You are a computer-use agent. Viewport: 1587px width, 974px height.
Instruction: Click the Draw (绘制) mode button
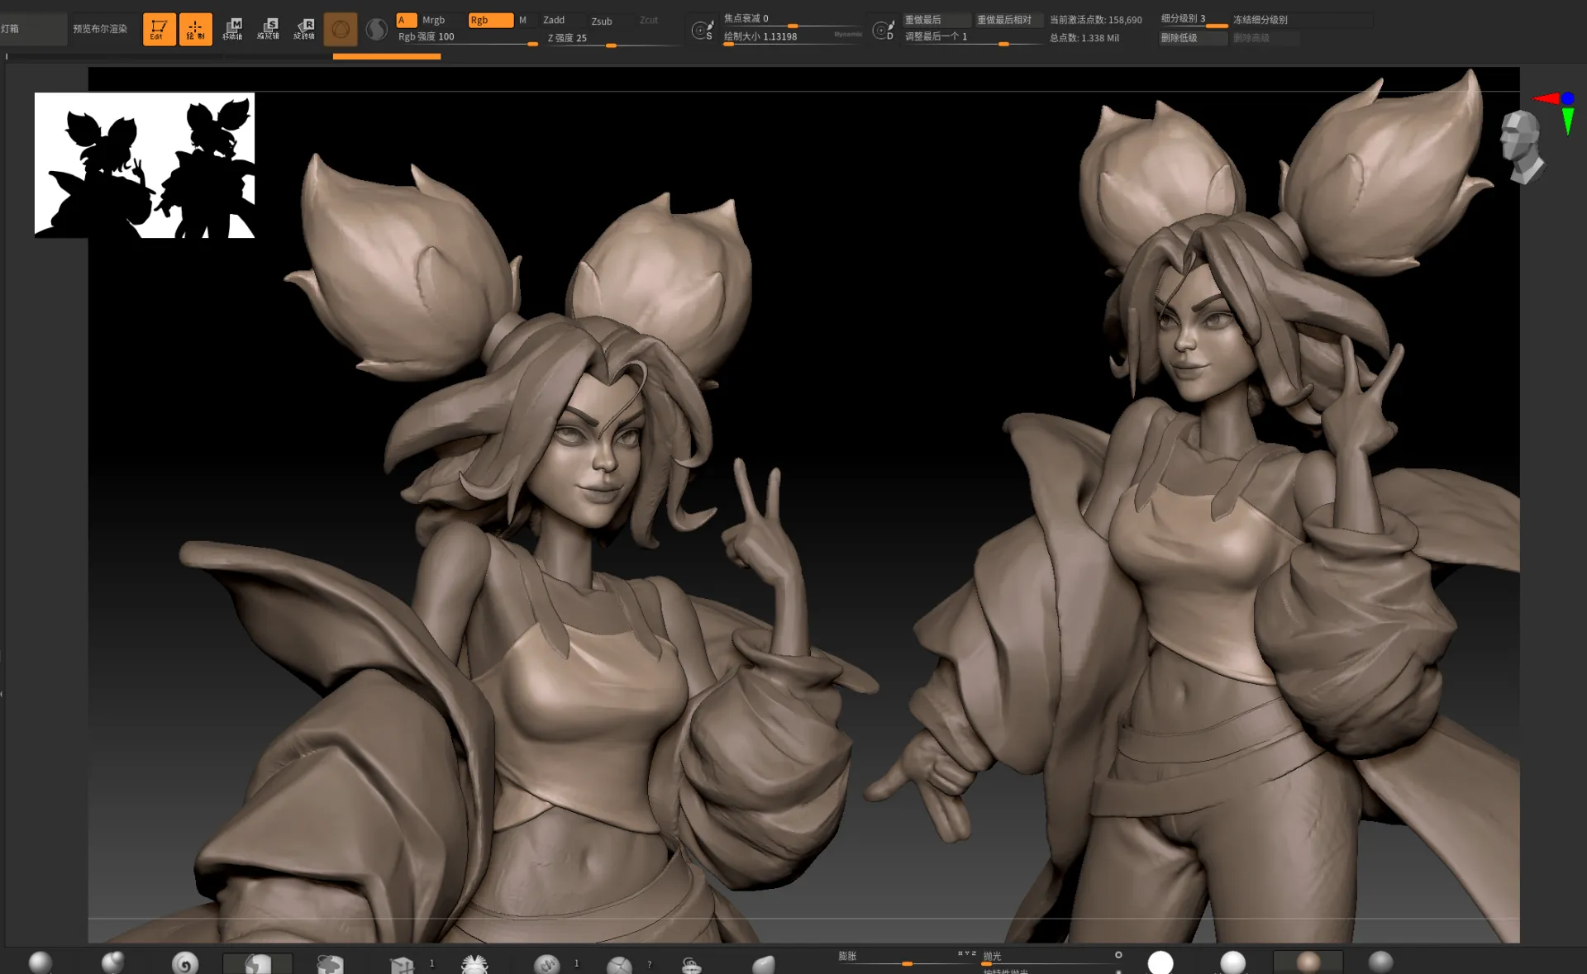pos(195,29)
